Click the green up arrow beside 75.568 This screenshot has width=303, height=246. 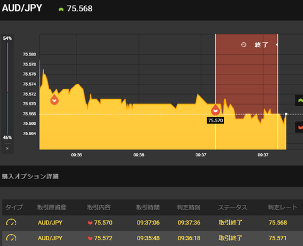61,9
